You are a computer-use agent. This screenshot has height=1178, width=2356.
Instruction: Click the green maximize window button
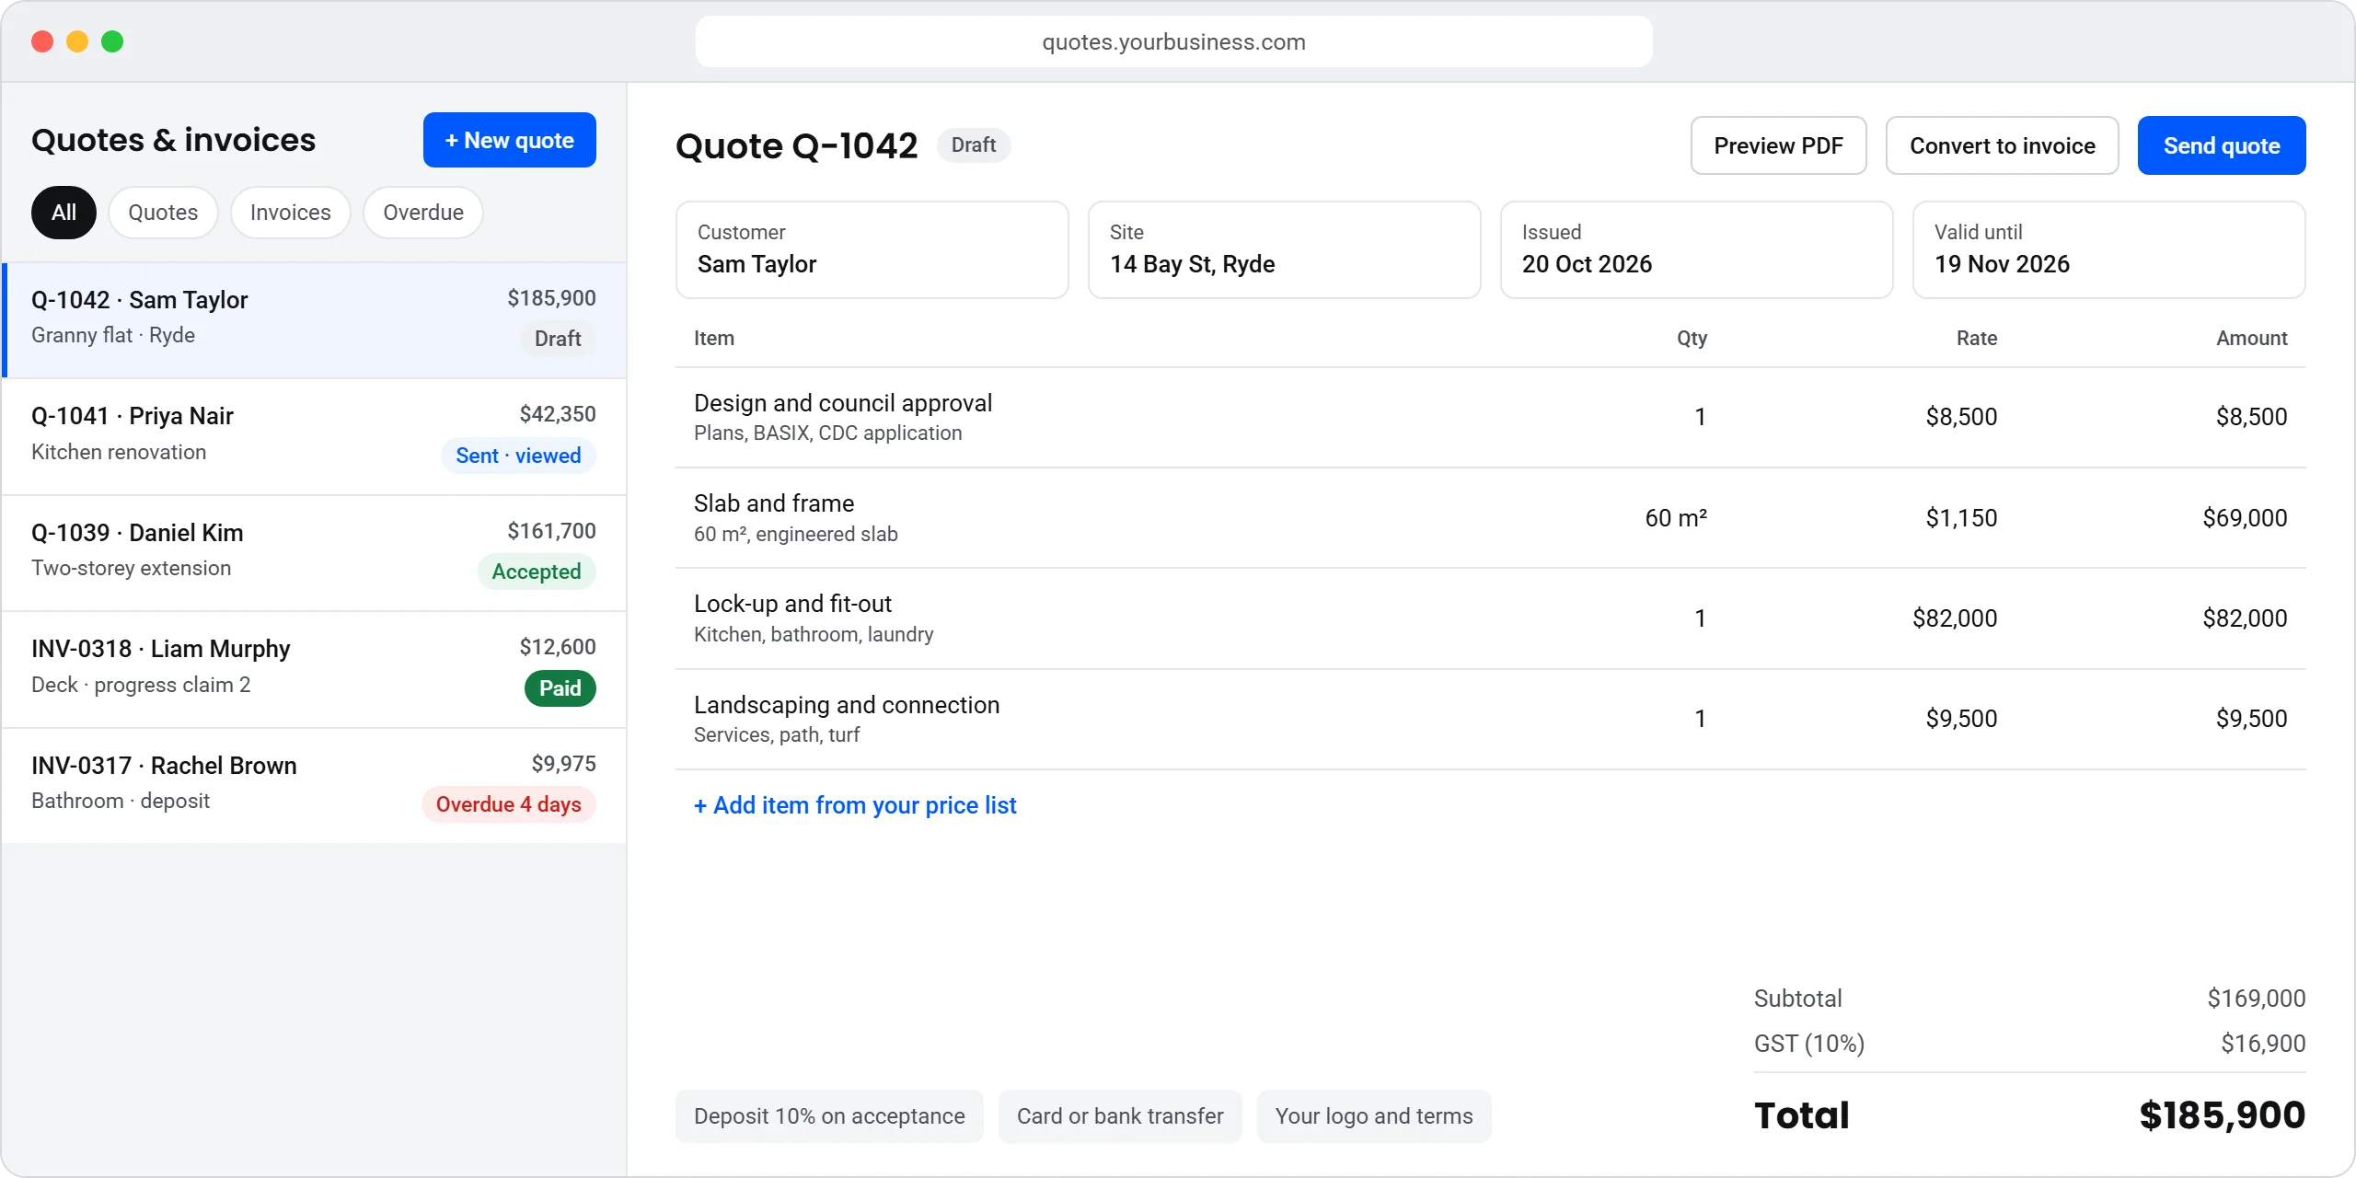pyautogui.click(x=112, y=41)
